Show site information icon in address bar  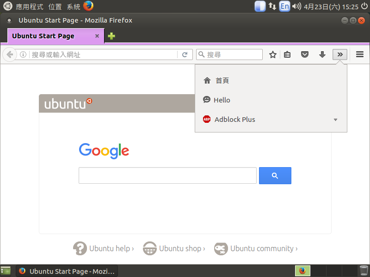pos(23,54)
